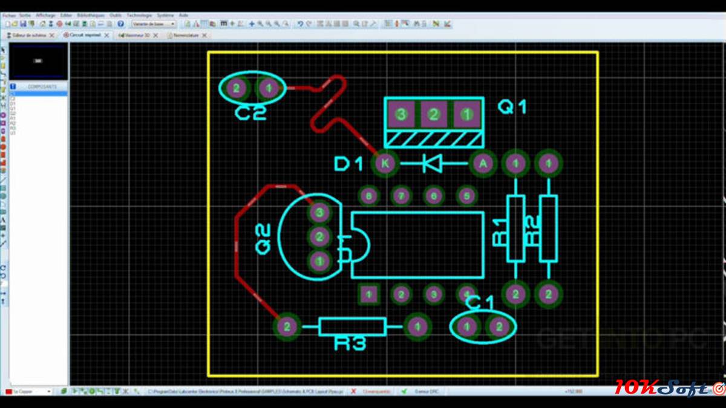
Task: Click the blue plus center-view icon
Action: (252, 24)
